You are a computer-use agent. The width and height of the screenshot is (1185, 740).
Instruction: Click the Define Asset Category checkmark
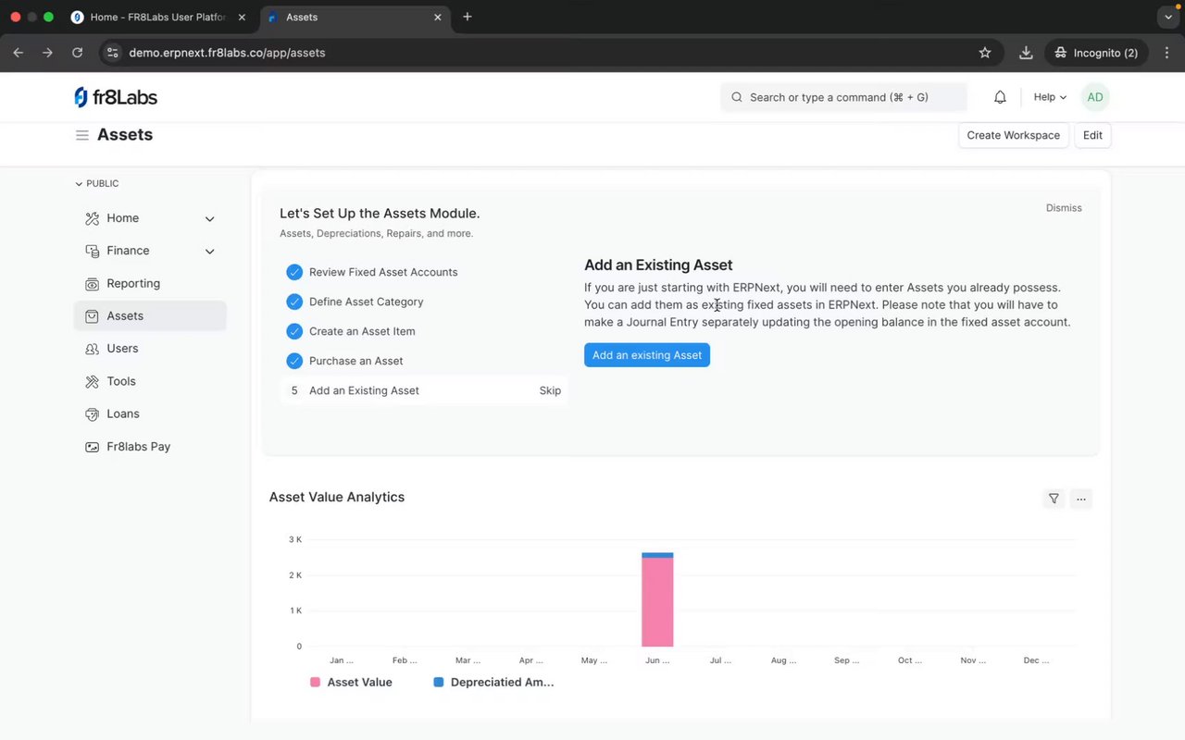point(294,302)
